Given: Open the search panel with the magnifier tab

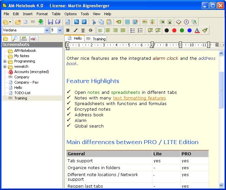Looking at the screenshot, I should coord(15,39).
